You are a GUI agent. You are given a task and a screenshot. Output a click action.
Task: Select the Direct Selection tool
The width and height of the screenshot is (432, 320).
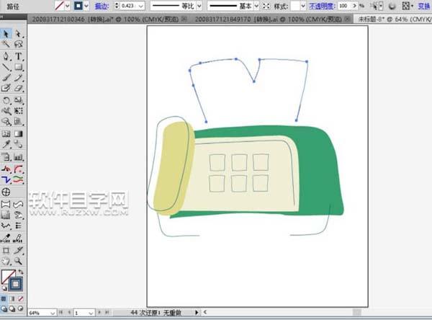tap(18, 33)
